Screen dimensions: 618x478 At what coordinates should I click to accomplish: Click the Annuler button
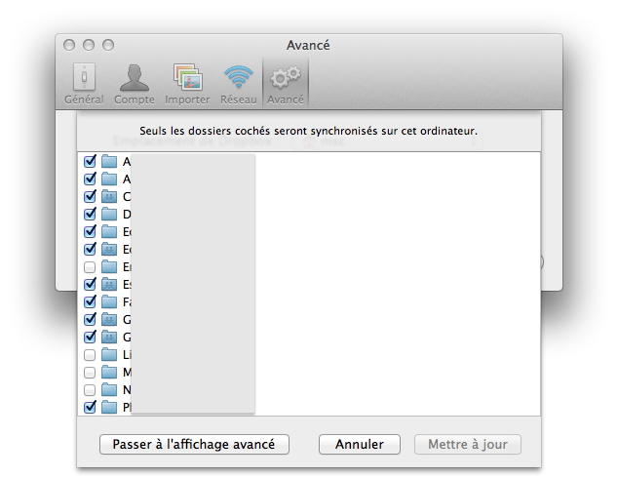point(359,444)
